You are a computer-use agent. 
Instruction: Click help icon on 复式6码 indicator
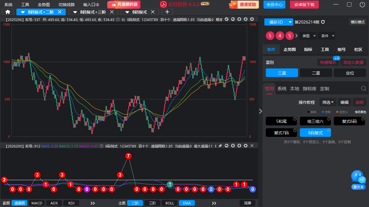coord(363,119)
